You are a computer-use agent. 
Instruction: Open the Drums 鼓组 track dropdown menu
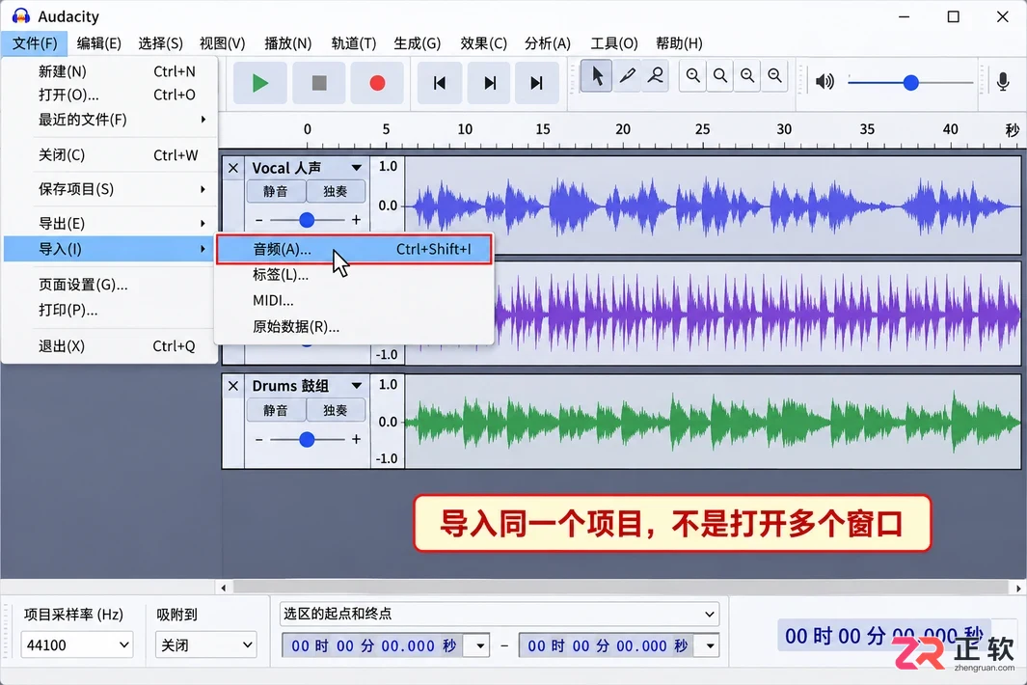(x=356, y=386)
